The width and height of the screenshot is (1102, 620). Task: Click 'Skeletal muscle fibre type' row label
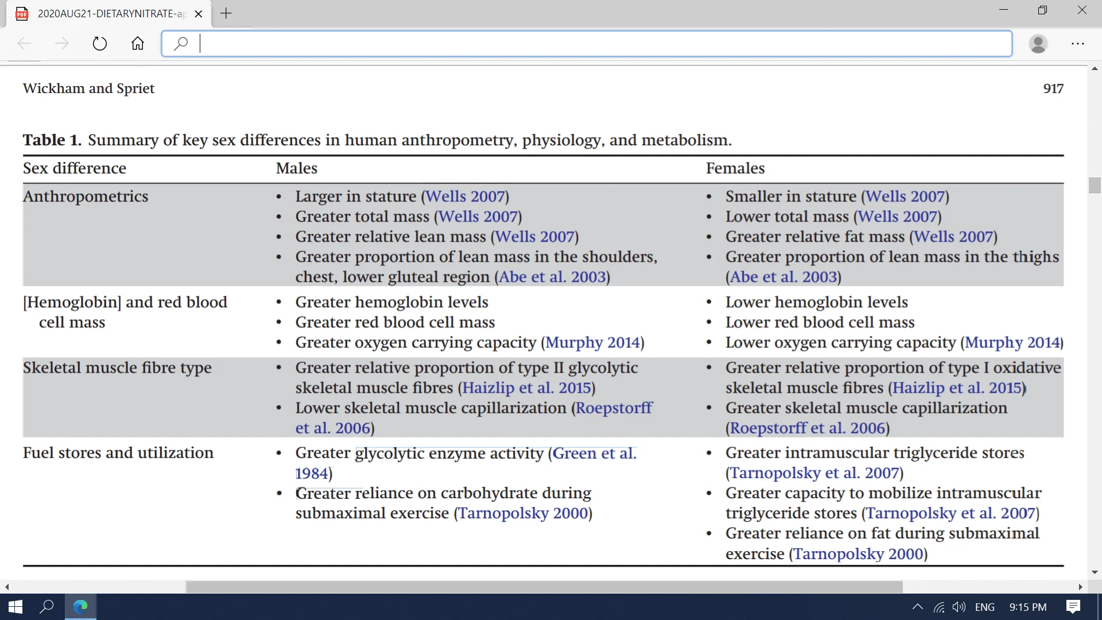(x=117, y=368)
